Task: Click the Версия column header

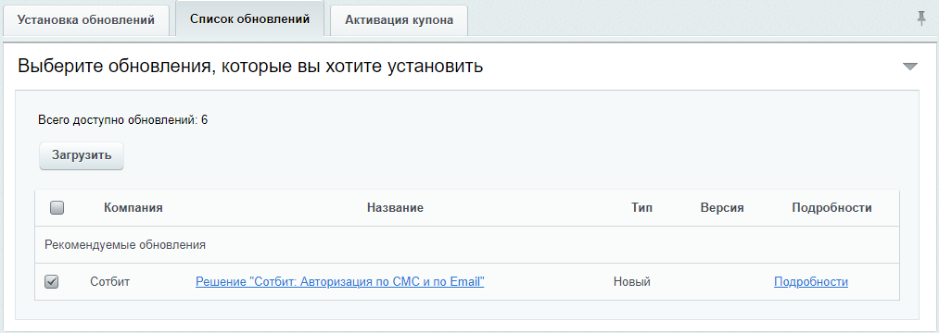Action: point(722,208)
